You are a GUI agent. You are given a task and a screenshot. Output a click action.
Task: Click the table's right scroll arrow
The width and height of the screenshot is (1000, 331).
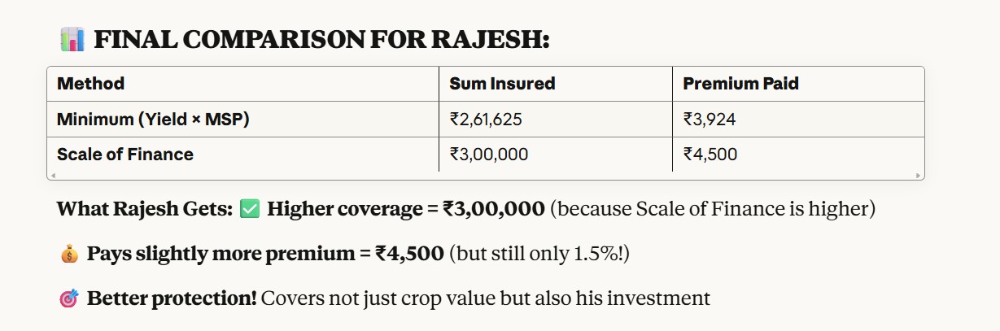click(x=919, y=176)
